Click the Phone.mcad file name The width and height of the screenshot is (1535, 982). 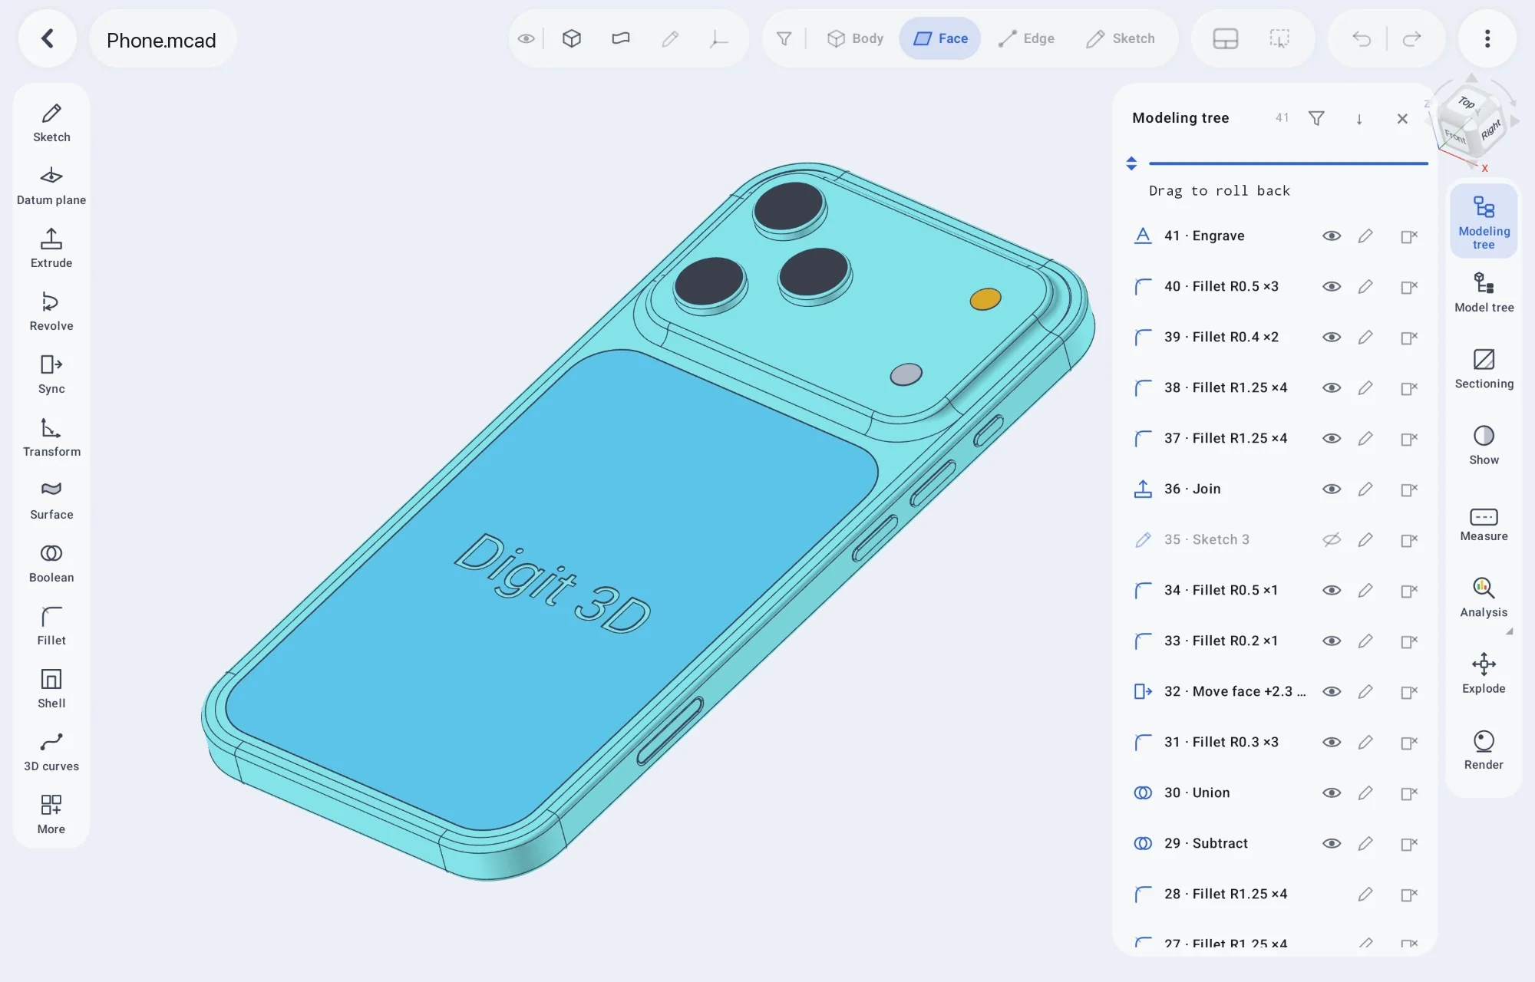point(161,40)
